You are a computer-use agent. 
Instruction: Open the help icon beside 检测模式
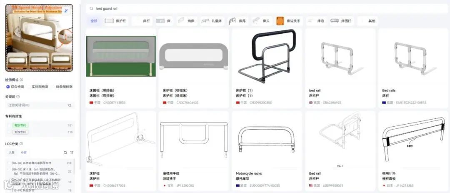[x=22, y=80]
